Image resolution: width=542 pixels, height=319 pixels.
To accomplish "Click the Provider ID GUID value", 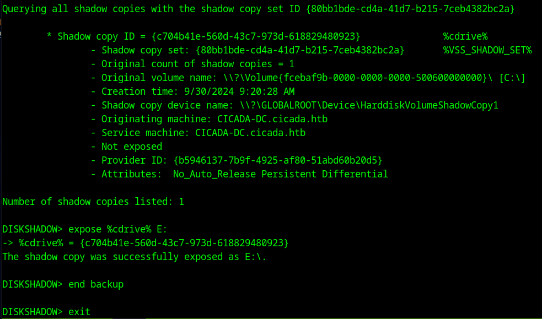I will pyautogui.click(x=277, y=160).
